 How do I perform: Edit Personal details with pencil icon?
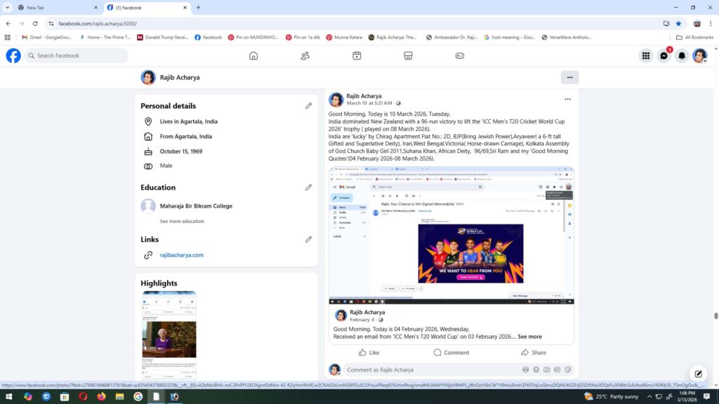(x=308, y=106)
